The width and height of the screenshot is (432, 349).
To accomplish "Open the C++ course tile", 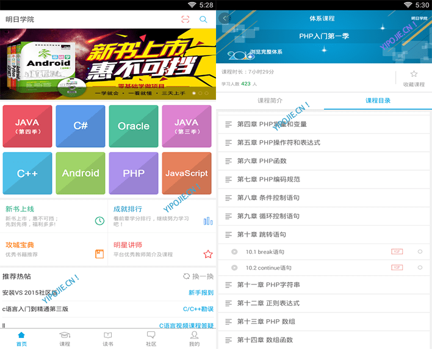I will [27, 173].
